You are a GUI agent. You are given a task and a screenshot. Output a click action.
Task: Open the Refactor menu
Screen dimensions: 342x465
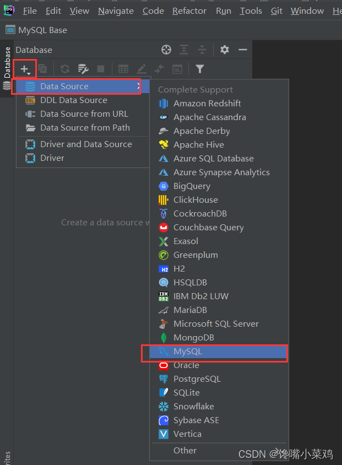189,11
